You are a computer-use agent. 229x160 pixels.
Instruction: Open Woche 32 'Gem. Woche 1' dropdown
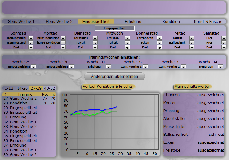pos(145,67)
